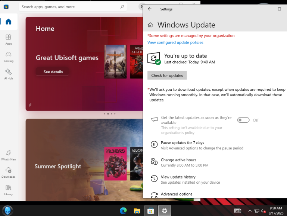Click Great Ubisoft games heading
The image size is (287, 216).
(x=67, y=58)
